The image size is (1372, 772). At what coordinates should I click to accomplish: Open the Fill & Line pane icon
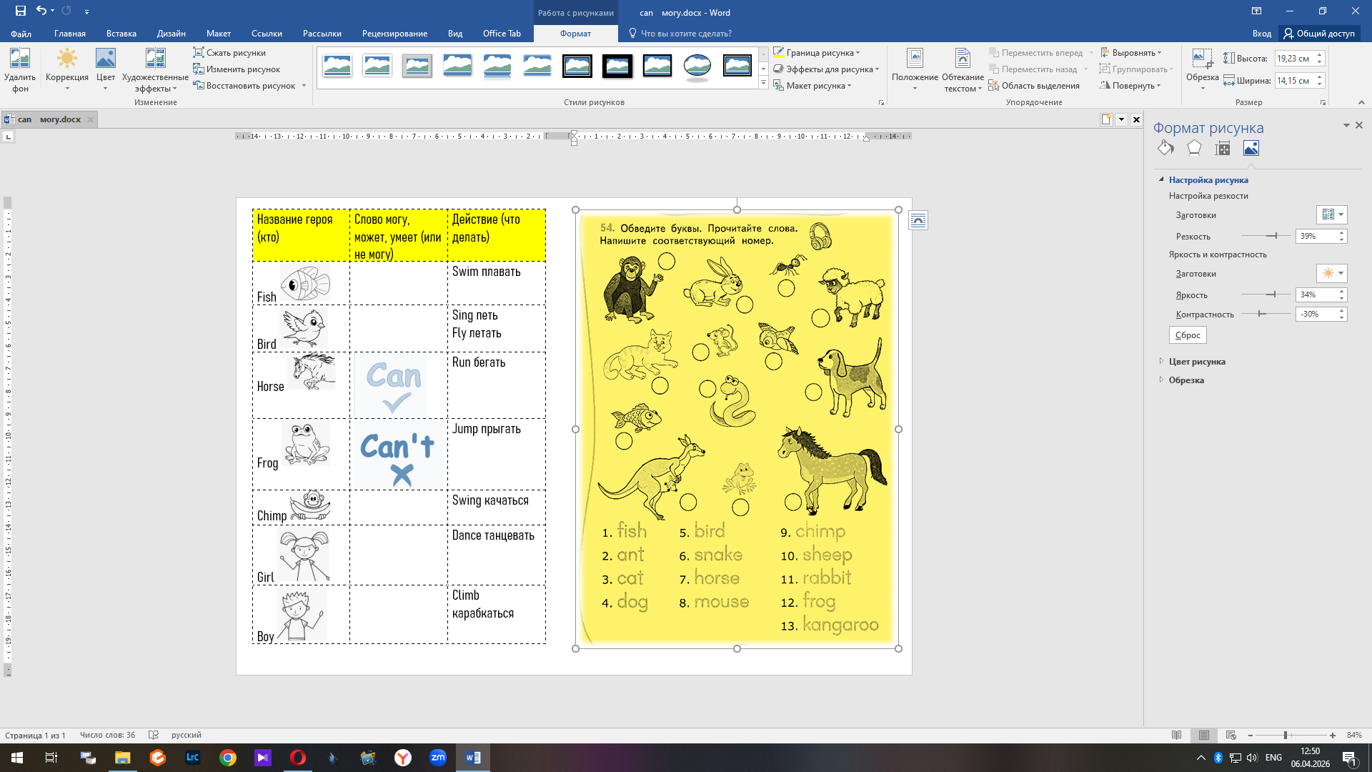click(x=1165, y=148)
